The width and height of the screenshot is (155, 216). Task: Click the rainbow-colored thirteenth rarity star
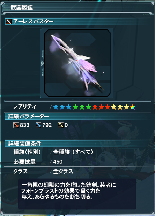[133, 107]
